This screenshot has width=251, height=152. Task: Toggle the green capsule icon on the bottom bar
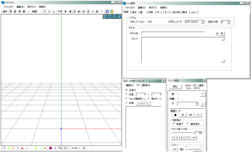tap(36, 148)
